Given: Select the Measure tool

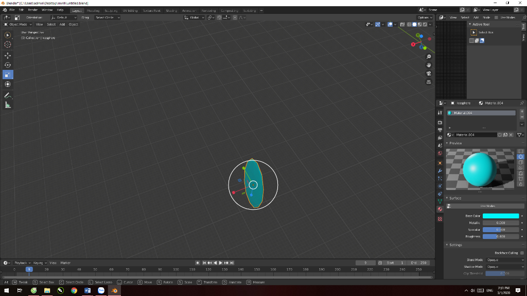Looking at the screenshot, I should [x=8, y=105].
